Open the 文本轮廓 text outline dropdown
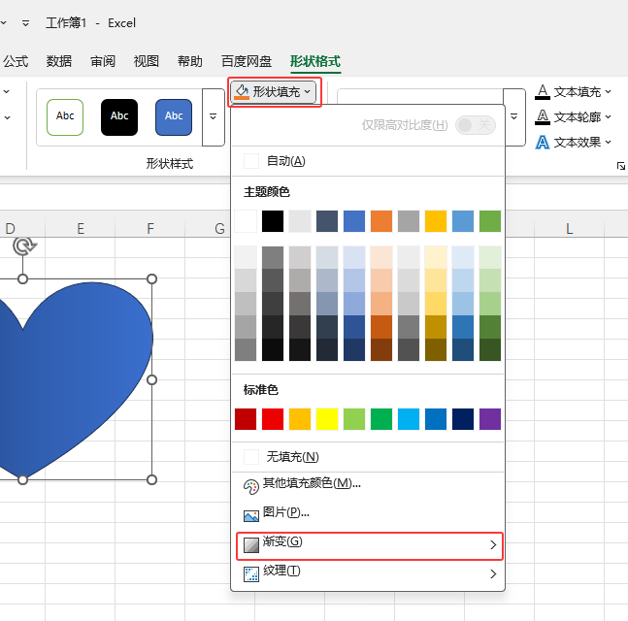The image size is (628, 621). click(x=573, y=116)
